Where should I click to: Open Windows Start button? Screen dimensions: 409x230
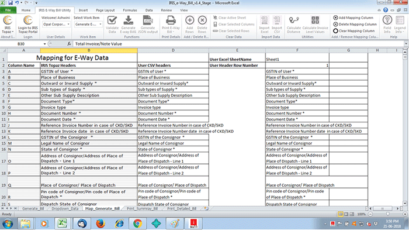click(8, 224)
